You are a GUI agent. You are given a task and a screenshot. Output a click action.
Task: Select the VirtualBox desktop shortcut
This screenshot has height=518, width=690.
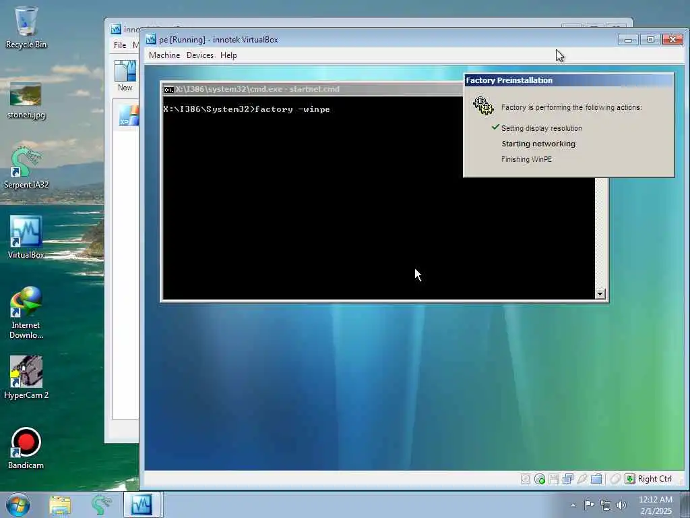coord(26,237)
